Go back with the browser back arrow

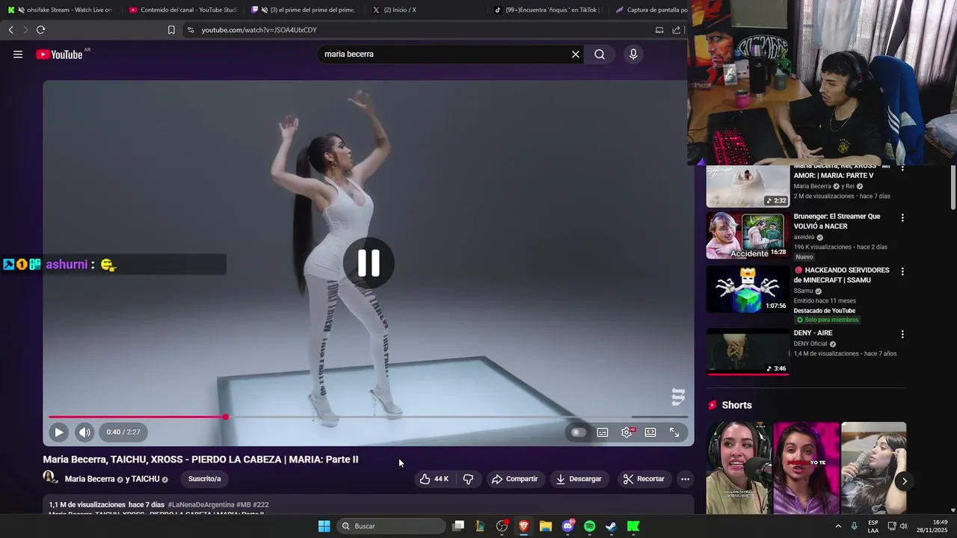10,30
